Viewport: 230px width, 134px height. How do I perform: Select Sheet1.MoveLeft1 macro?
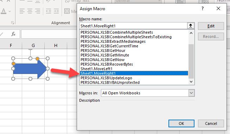click(96, 69)
